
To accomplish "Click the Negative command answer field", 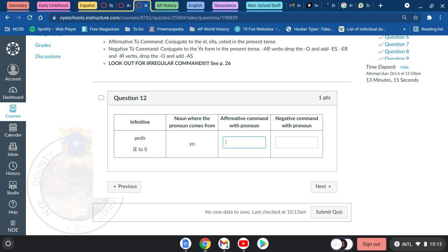I will 296,142.
